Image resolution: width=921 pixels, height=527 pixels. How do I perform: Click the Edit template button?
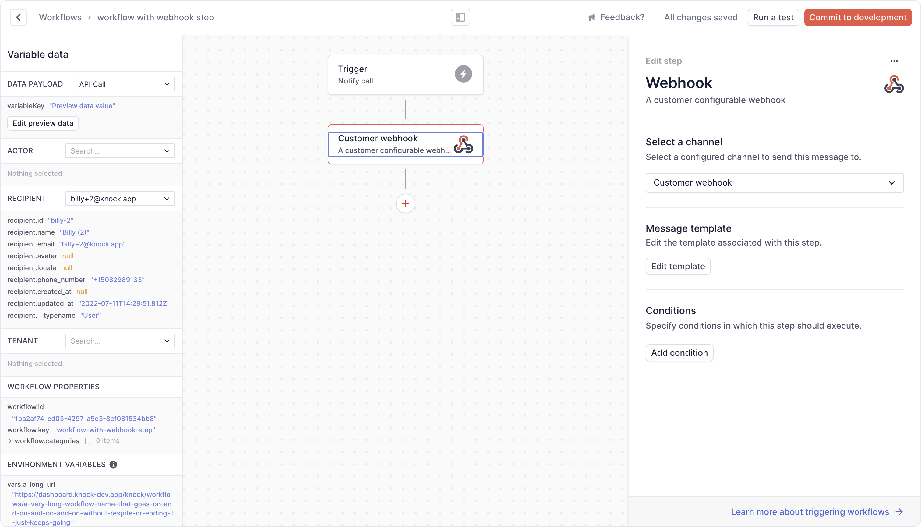pos(678,266)
